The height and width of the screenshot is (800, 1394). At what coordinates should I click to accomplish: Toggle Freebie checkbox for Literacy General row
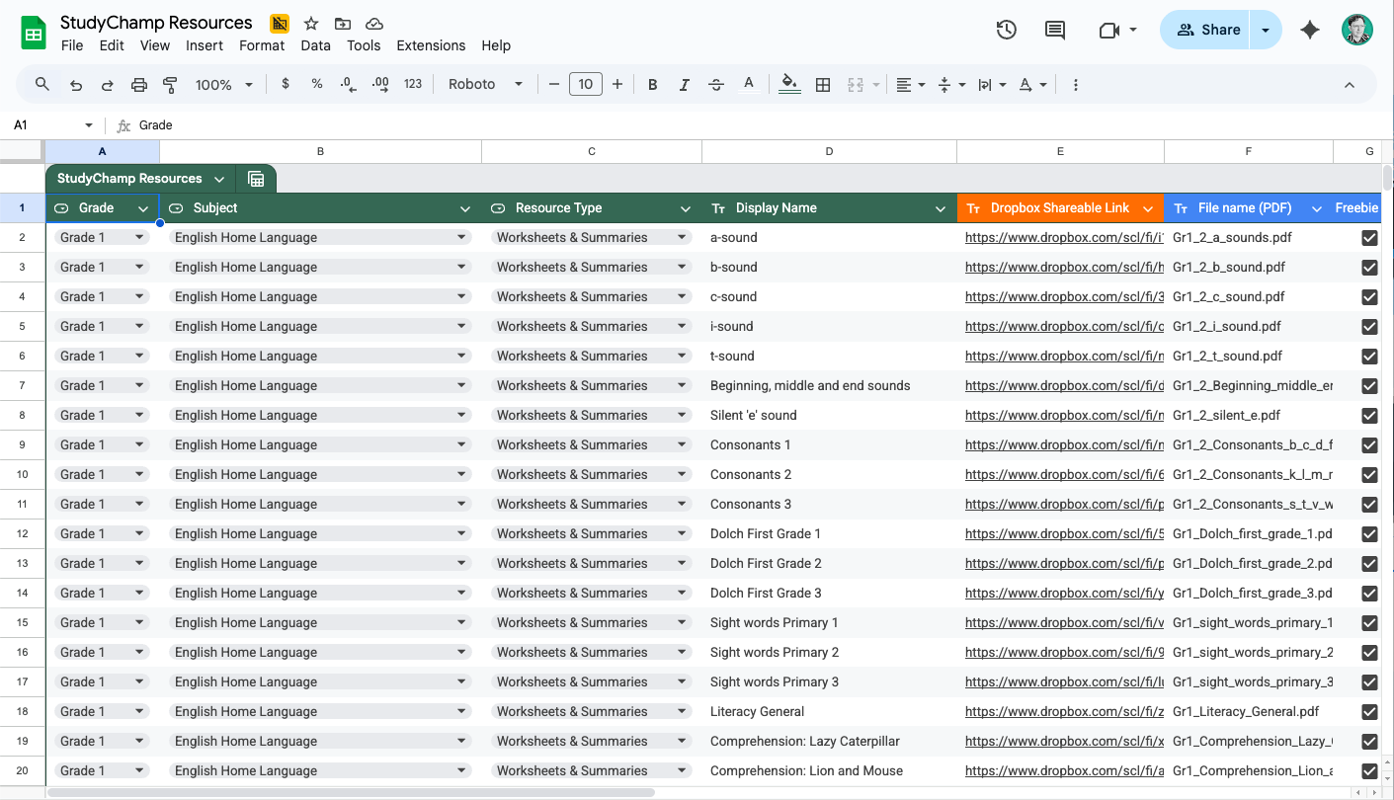coord(1369,711)
